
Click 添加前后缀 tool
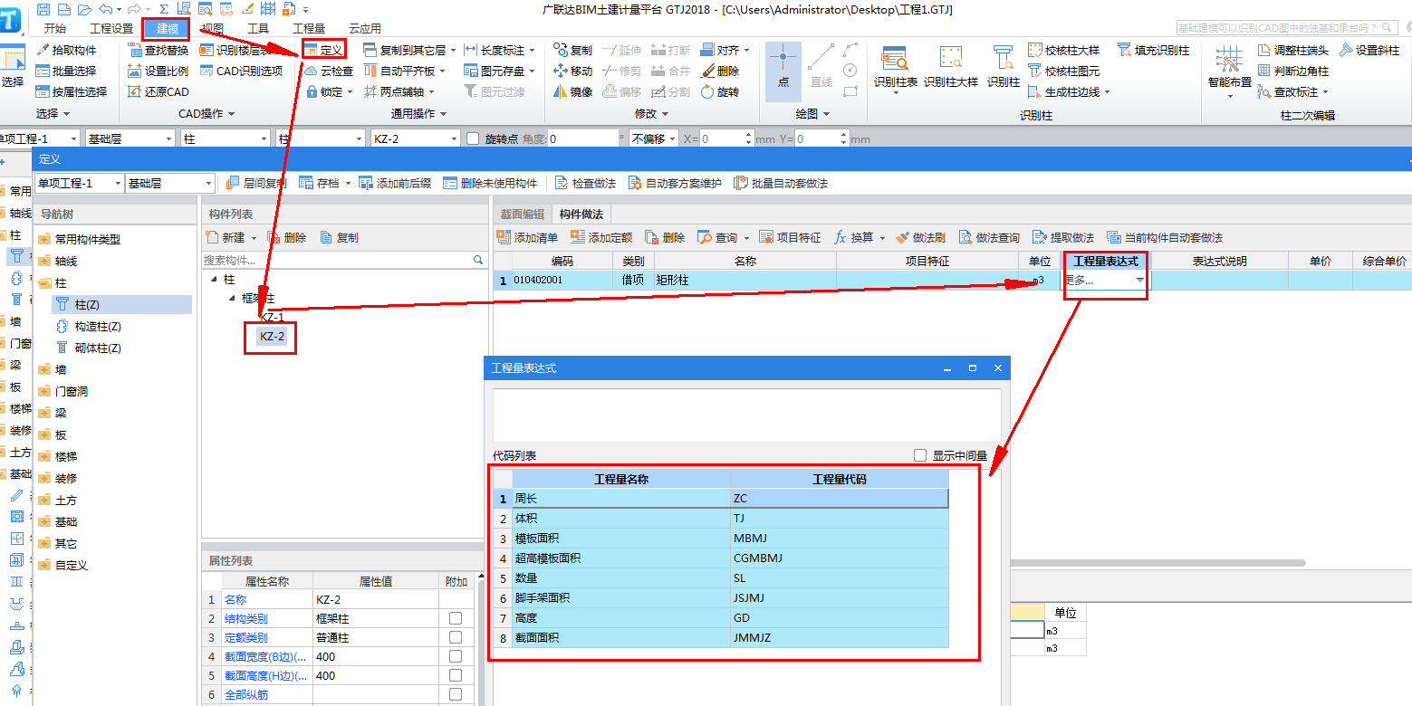395,183
